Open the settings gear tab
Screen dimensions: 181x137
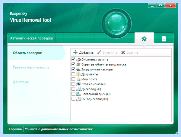tap(144, 39)
